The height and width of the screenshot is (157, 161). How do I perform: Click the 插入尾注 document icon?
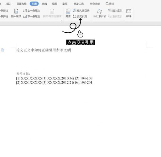point(16,11)
